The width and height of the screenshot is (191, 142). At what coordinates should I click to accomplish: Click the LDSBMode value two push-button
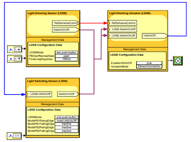pyautogui.click(x=66, y=52)
